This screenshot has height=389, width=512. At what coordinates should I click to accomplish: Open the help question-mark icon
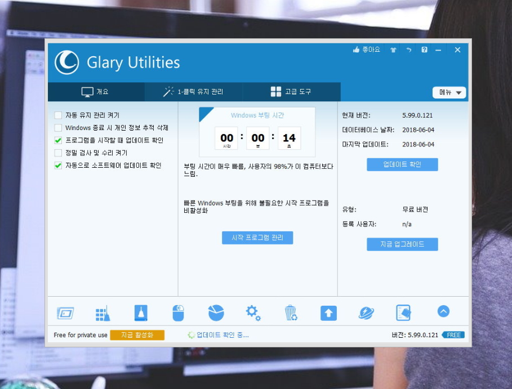click(424, 50)
